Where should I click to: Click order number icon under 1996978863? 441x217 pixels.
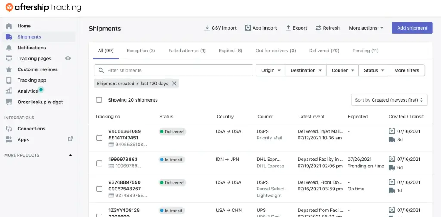tap(111, 166)
